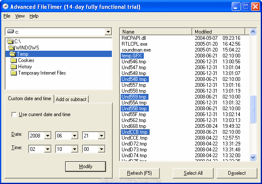Open the hour 02 dropdown
262x184 pixels.
[x=48, y=149]
